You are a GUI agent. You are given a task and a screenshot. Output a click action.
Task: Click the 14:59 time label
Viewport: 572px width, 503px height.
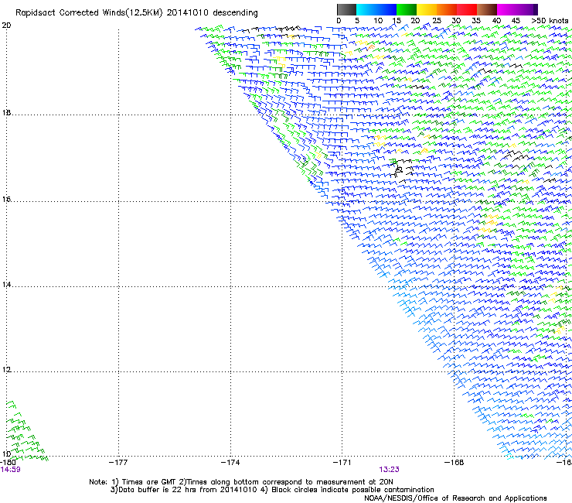coord(10,470)
